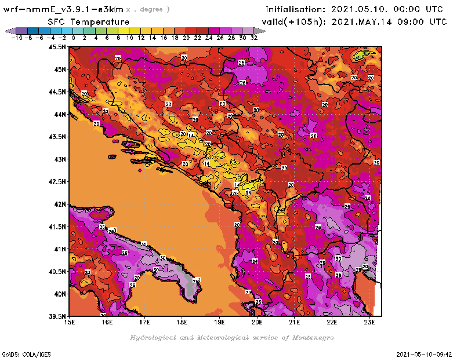Pick the cyan legend swatch between -2 and 0
464x358 pixels.
click(67, 31)
